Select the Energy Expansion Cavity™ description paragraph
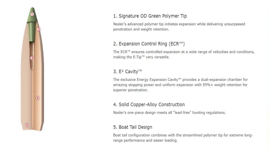This screenshot has width=269, height=151. tap(180, 85)
